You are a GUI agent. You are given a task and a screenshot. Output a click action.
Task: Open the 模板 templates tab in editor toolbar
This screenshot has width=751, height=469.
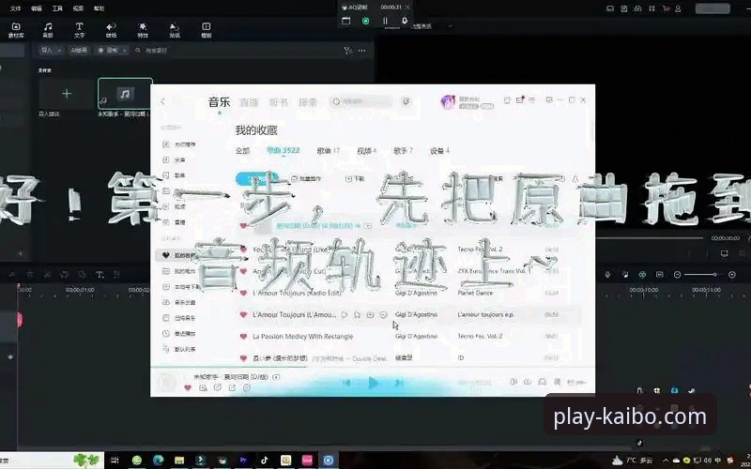pos(207,30)
